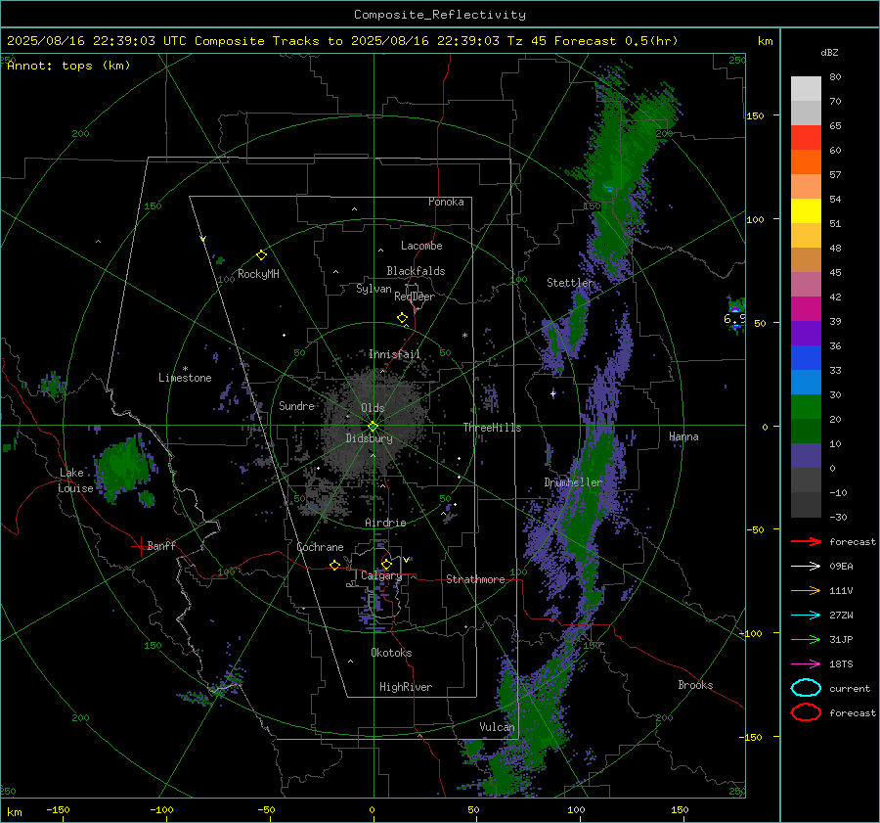Click the red cross marker at Banff
This screenshot has width=880, height=823.
(x=139, y=546)
